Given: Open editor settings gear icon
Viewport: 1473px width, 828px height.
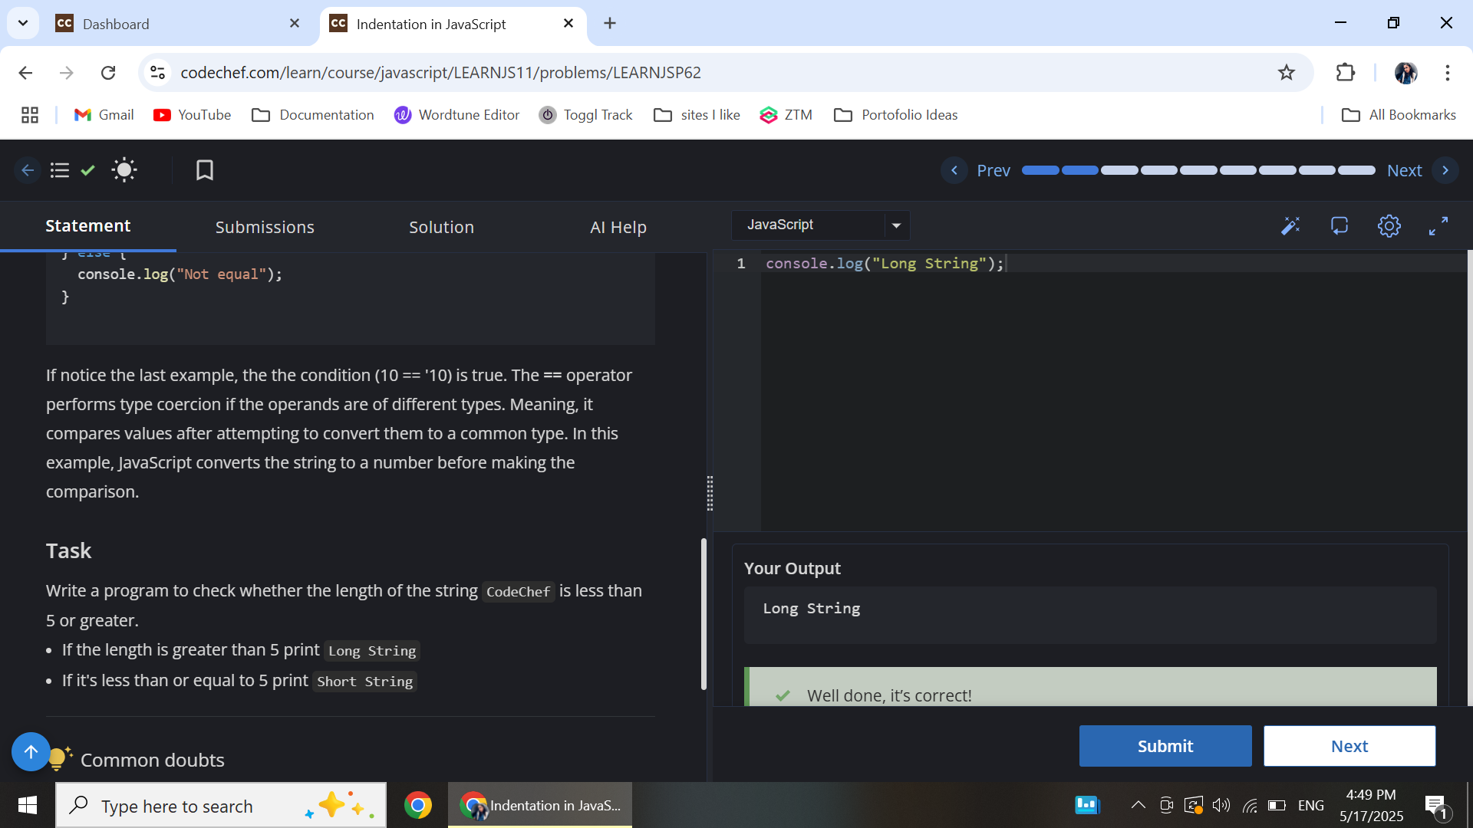Looking at the screenshot, I should [1389, 225].
